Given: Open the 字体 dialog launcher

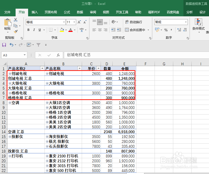Looking at the screenshot, I should pyautogui.click(x=87, y=38).
